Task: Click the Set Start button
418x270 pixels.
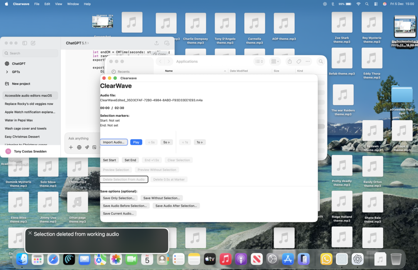Action: (109, 160)
